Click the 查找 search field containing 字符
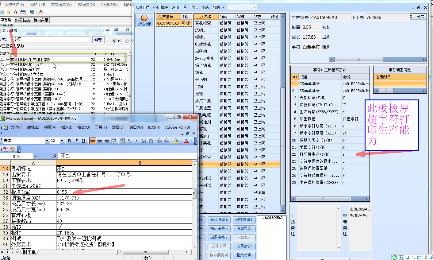Viewport: 433px width, 260px height. tap(51, 39)
